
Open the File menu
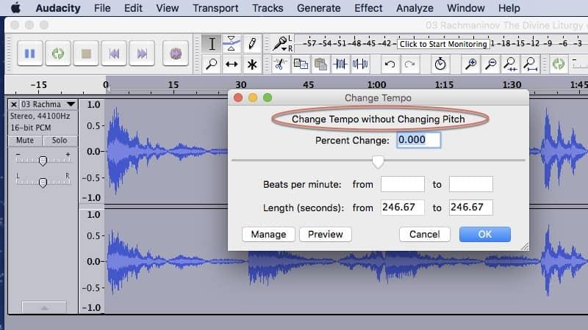[102, 8]
